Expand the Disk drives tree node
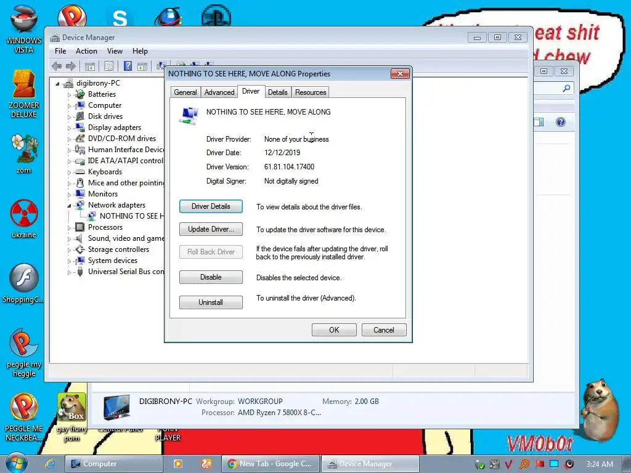631x473 pixels. [x=69, y=117]
